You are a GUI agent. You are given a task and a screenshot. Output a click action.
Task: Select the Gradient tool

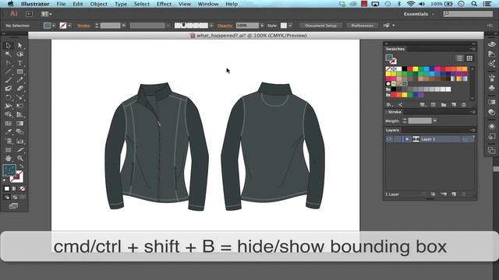[x=19, y=123]
